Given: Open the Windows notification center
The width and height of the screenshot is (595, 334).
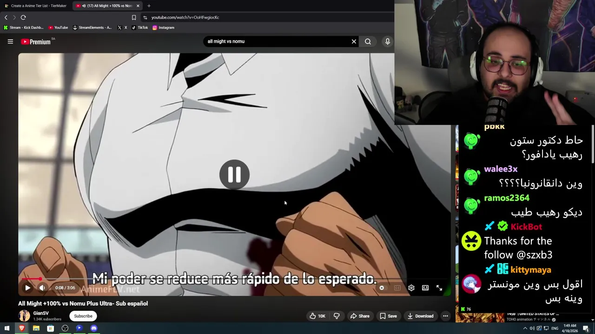Looking at the screenshot, I should point(586,329).
